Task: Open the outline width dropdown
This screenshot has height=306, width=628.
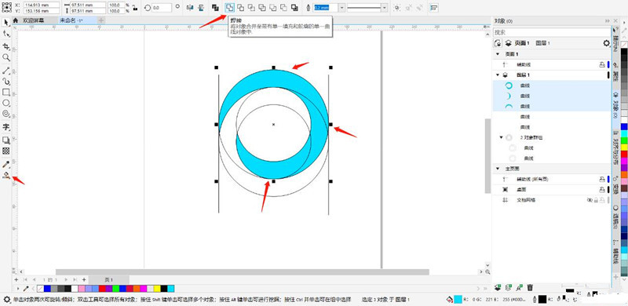Action: 341,8
